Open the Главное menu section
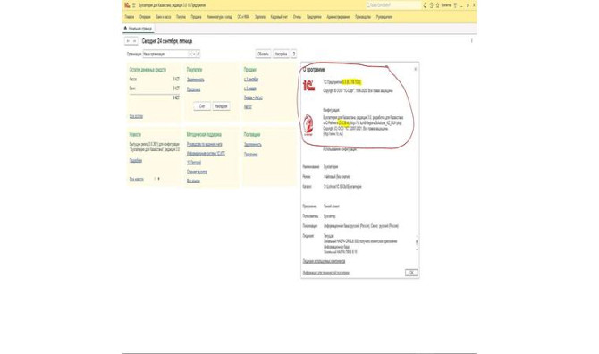The height and width of the screenshot is (354, 599). tap(130, 17)
